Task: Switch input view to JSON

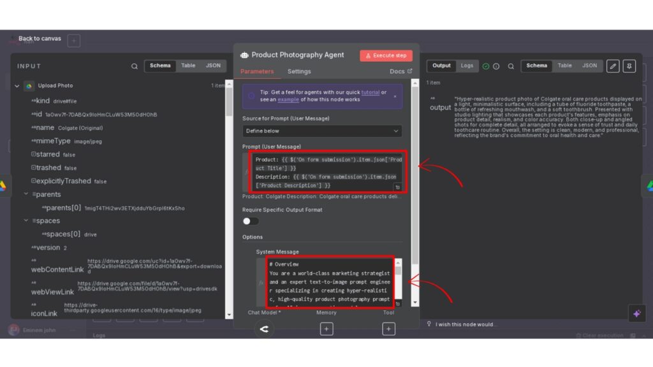Action: [213, 66]
